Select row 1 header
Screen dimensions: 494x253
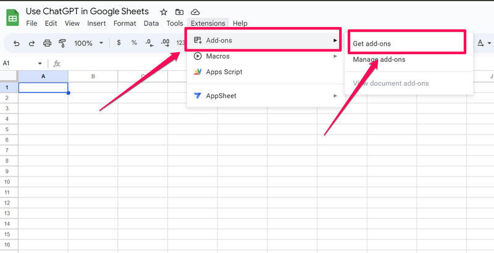9,88
